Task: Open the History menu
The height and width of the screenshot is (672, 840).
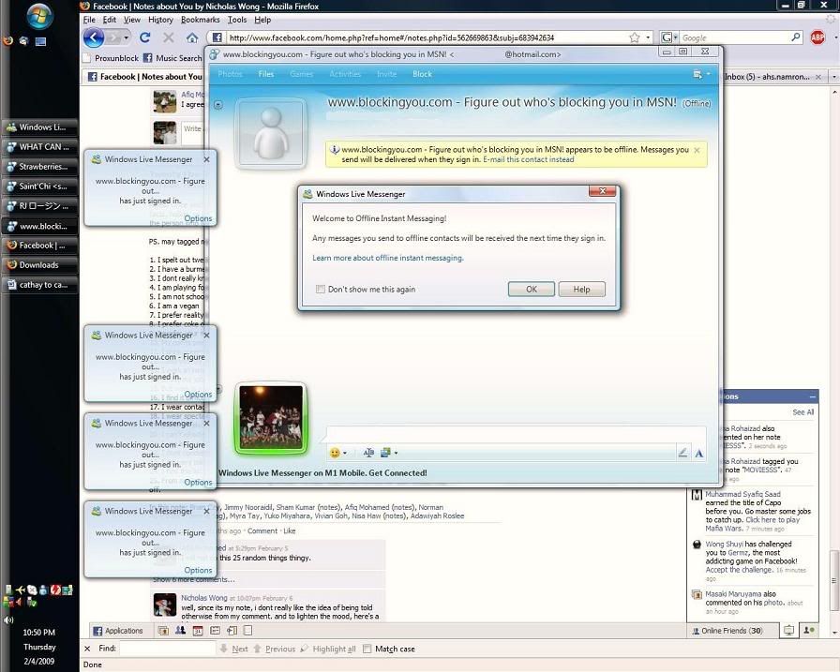Action: pos(160,20)
